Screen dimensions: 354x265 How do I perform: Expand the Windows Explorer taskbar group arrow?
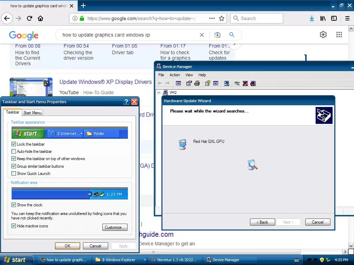[145, 260]
